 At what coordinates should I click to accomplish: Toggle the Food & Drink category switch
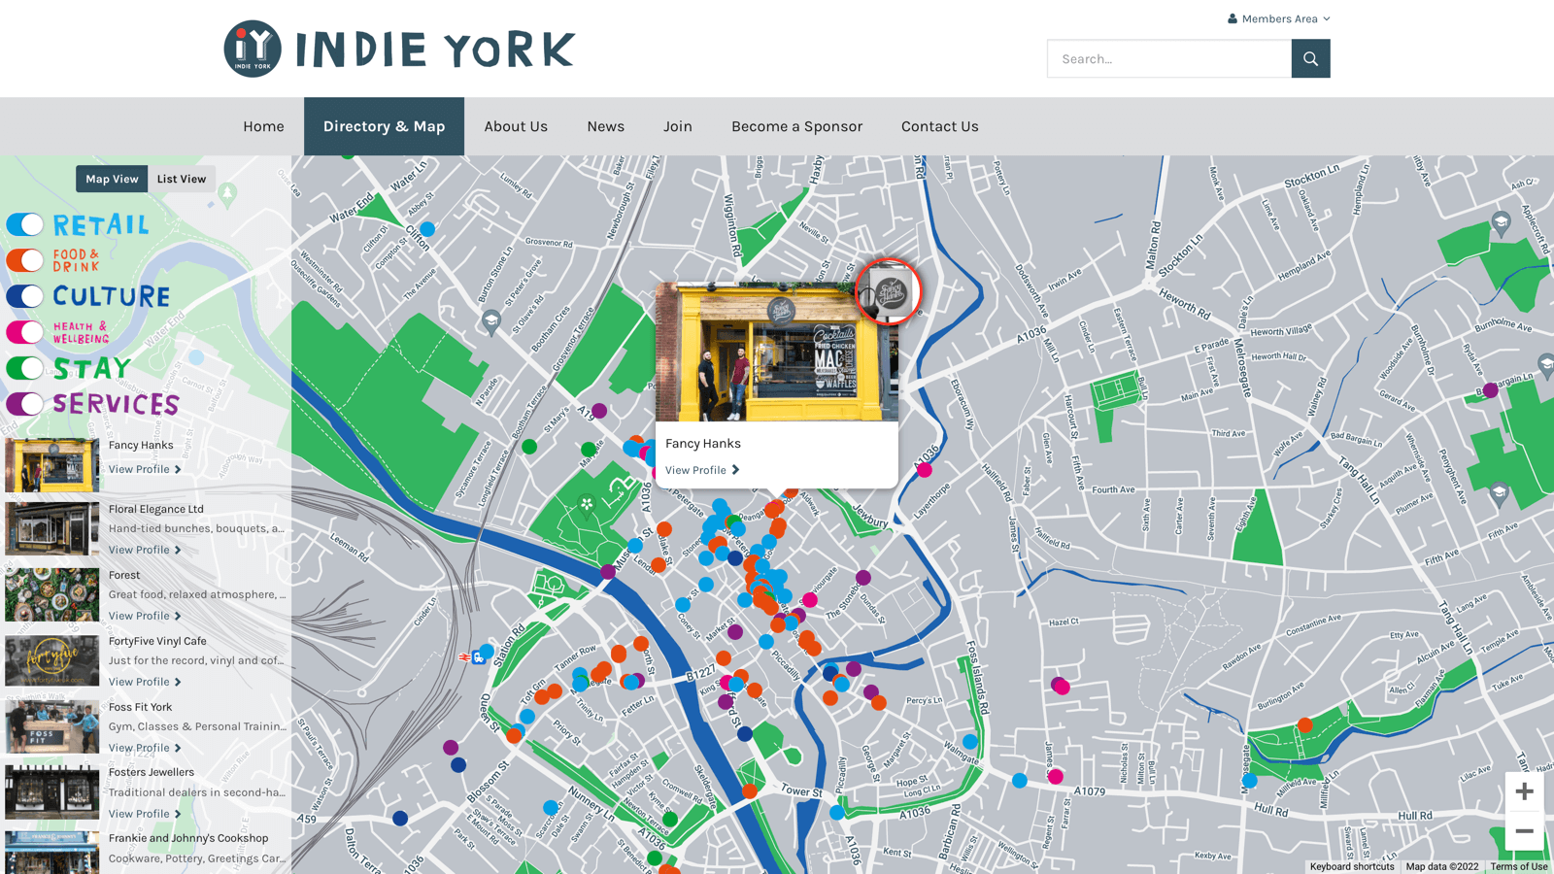coord(25,260)
